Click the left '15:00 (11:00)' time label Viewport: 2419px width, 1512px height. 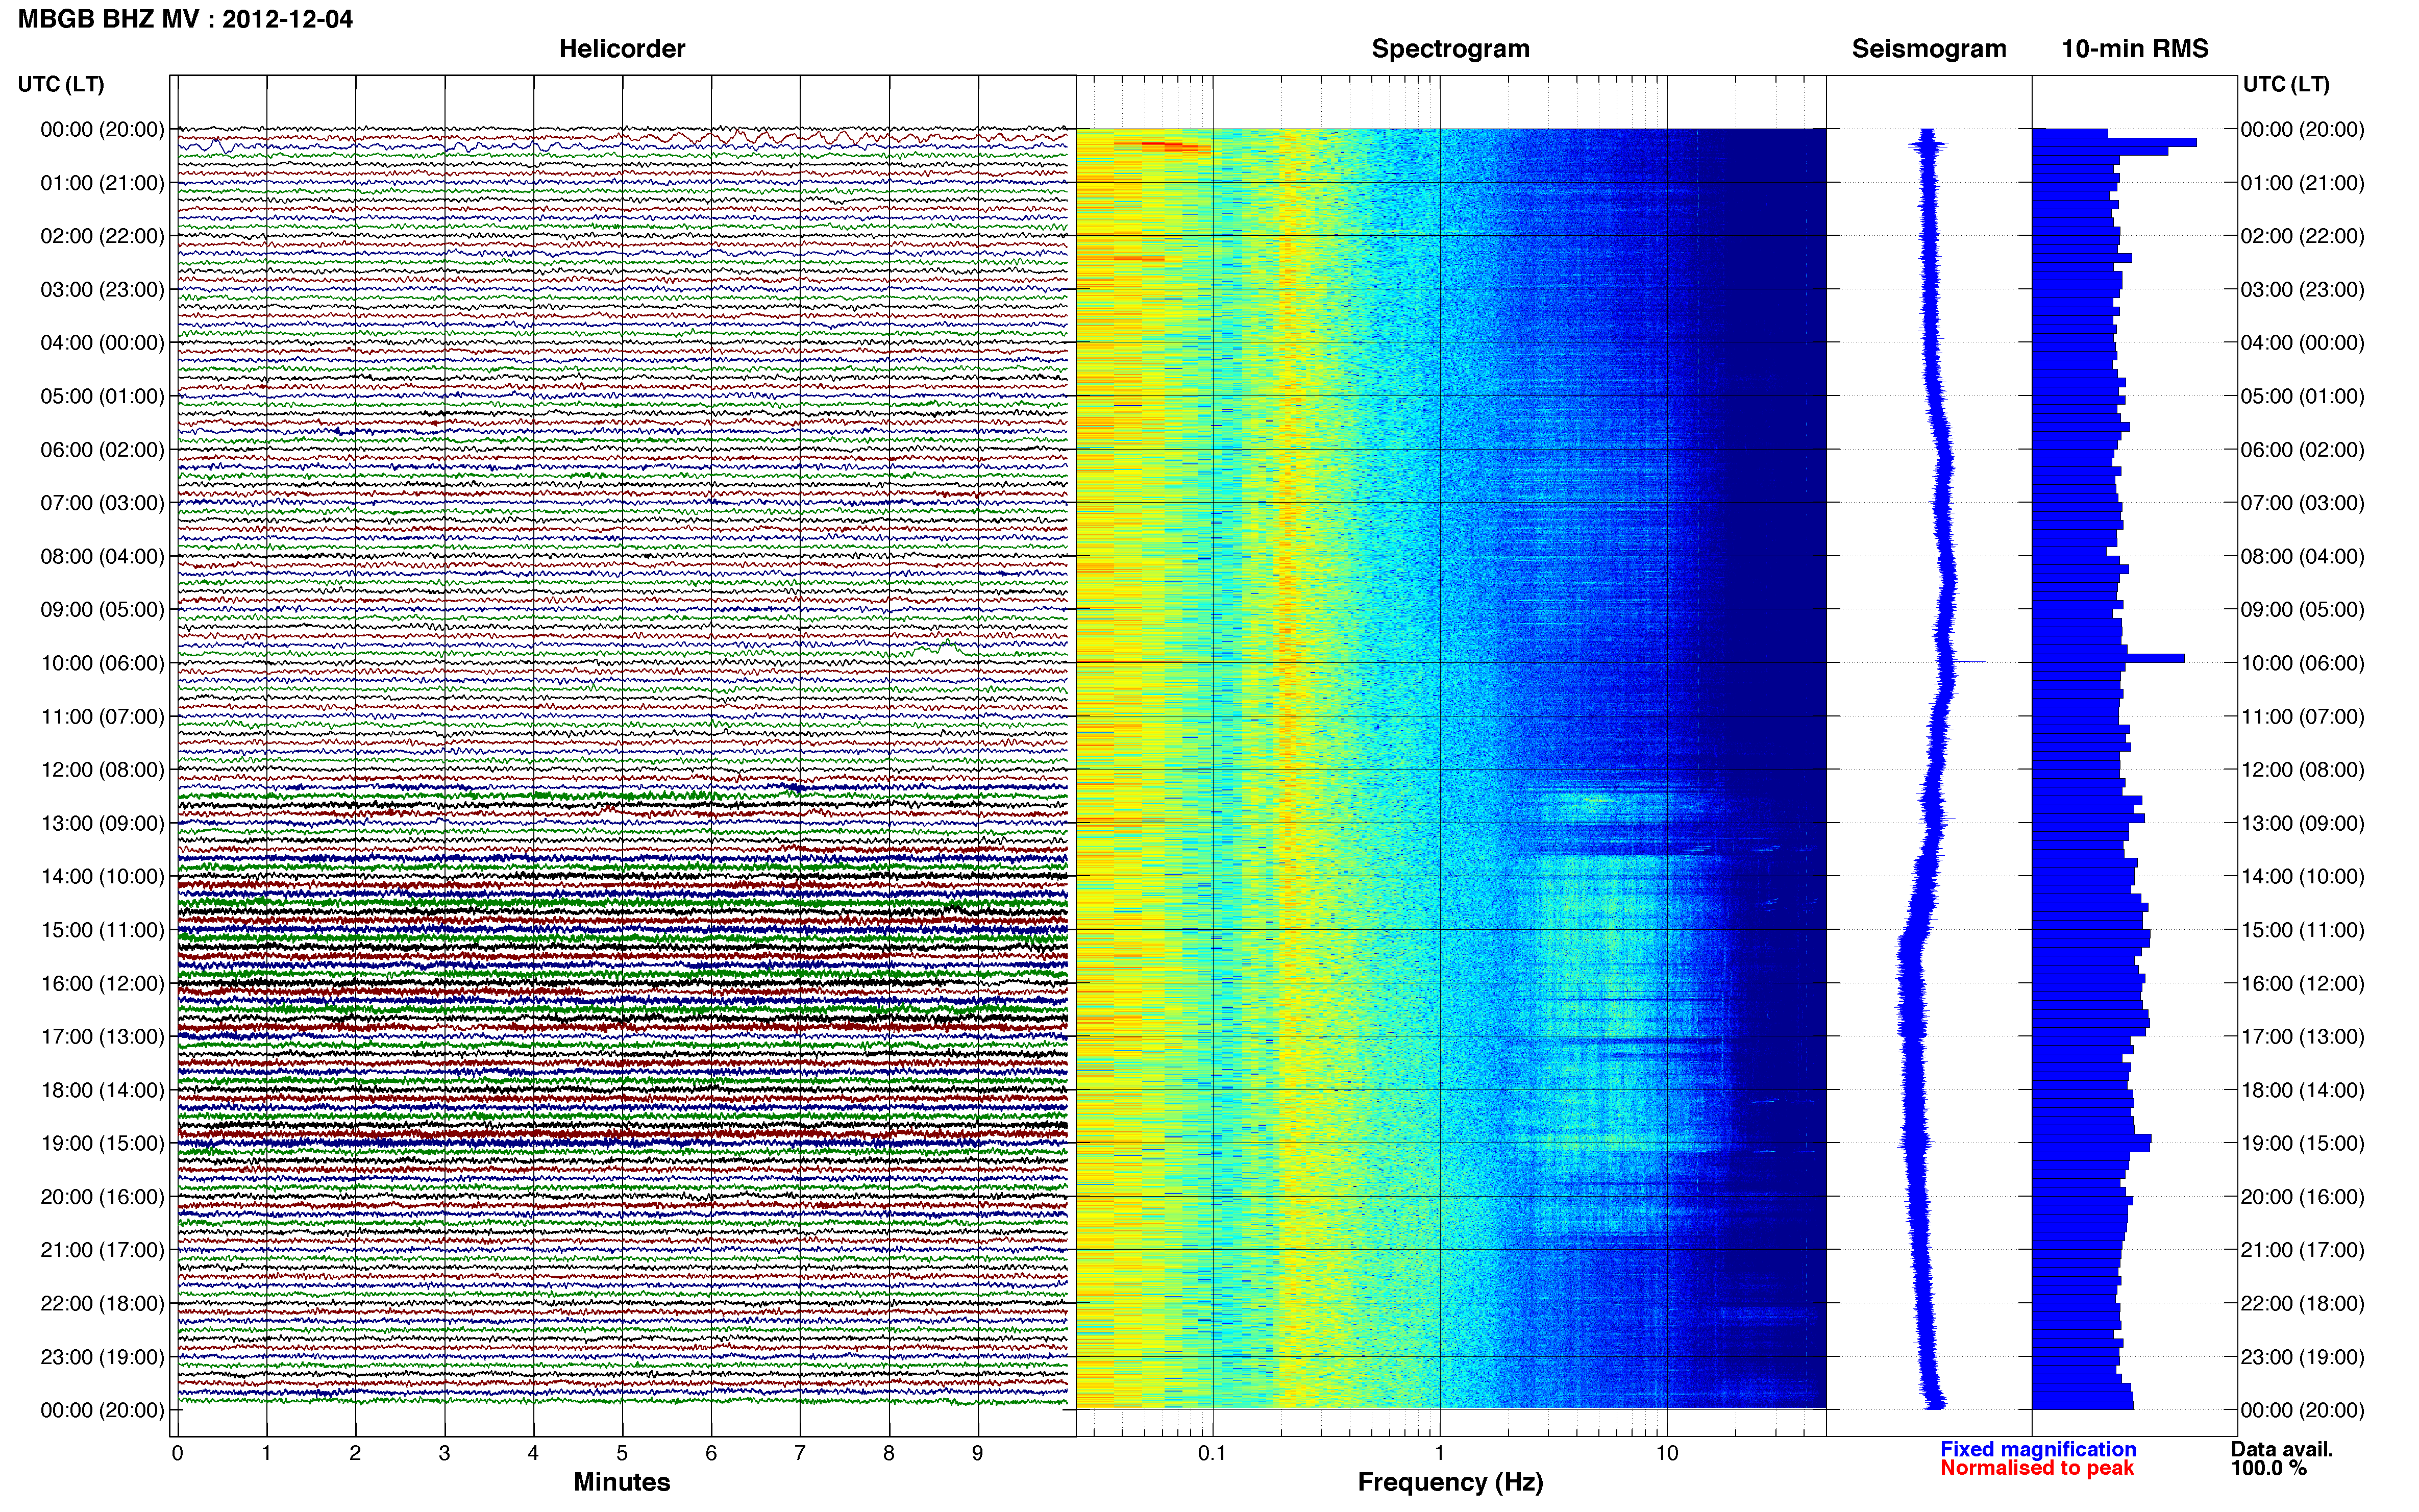pos(102,930)
